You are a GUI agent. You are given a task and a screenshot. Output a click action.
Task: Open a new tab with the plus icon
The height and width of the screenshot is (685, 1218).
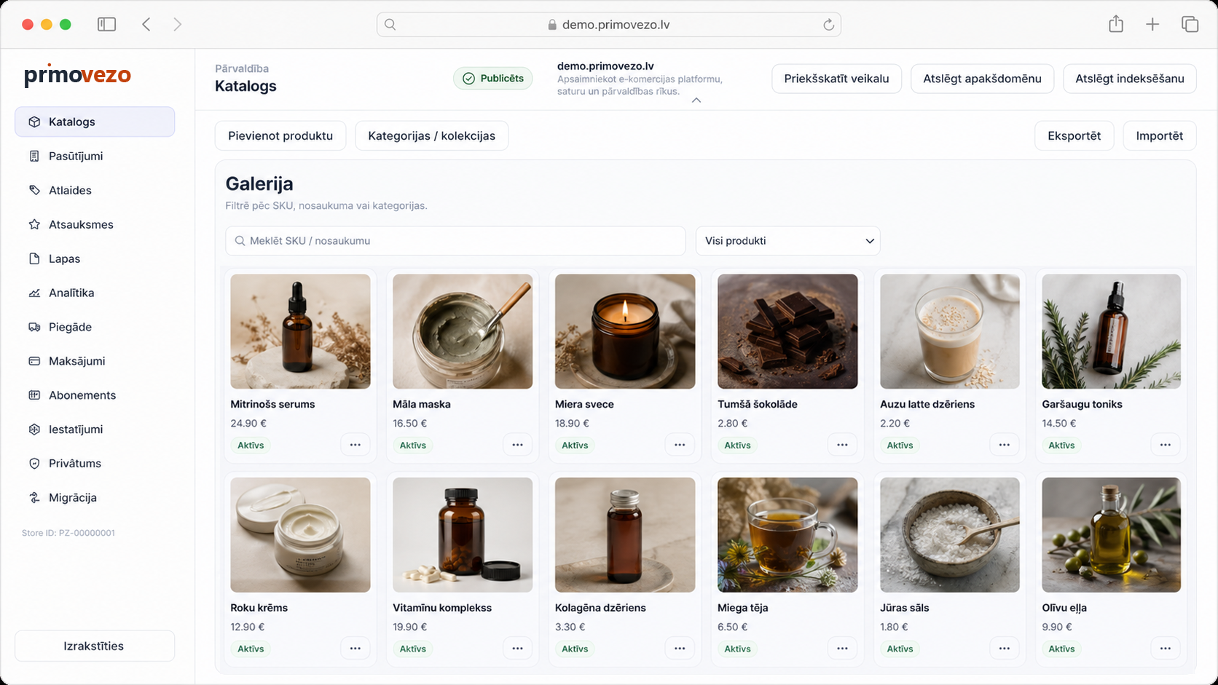[x=1152, y=25]
